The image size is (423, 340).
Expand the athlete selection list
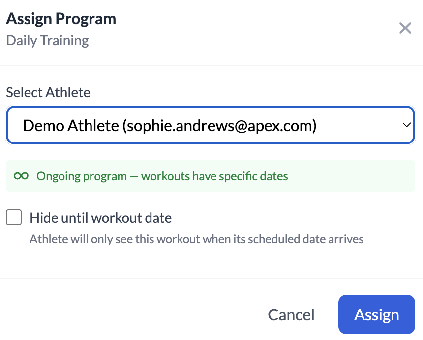[x=211, y=125]
